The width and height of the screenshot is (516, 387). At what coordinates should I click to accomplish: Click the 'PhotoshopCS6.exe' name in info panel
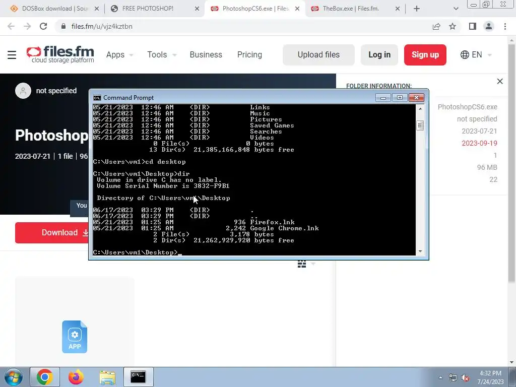(467, 107)
